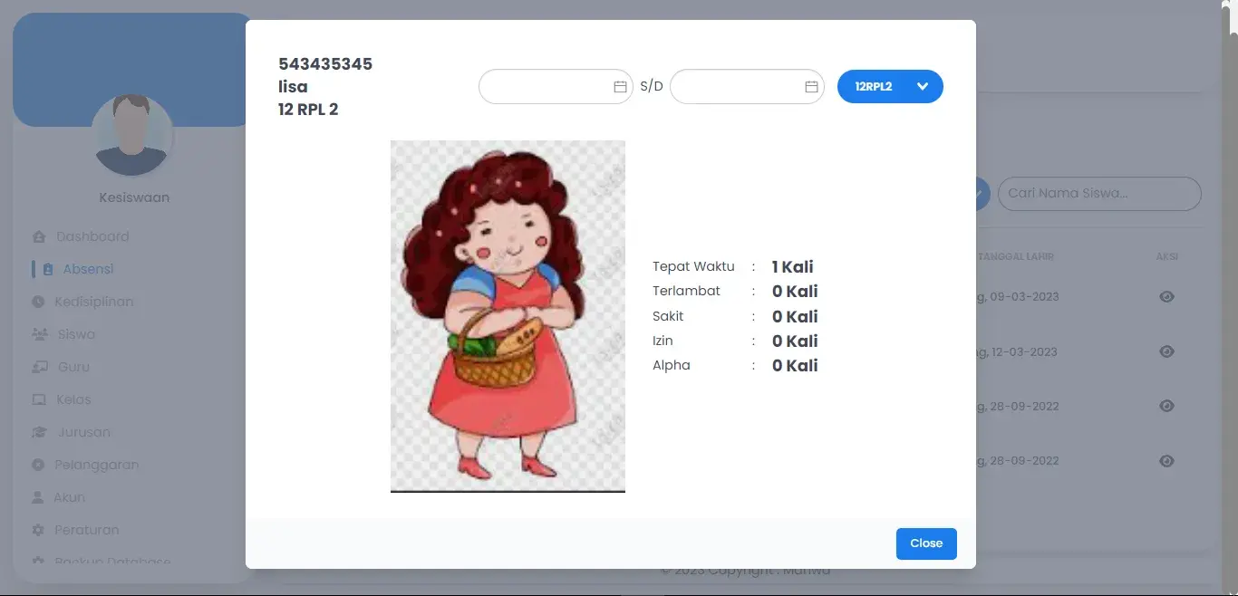Click the Terlambat label
The height and width of the screenshot is (596, 1238).
pyautogui.click(x=686, y=291)
